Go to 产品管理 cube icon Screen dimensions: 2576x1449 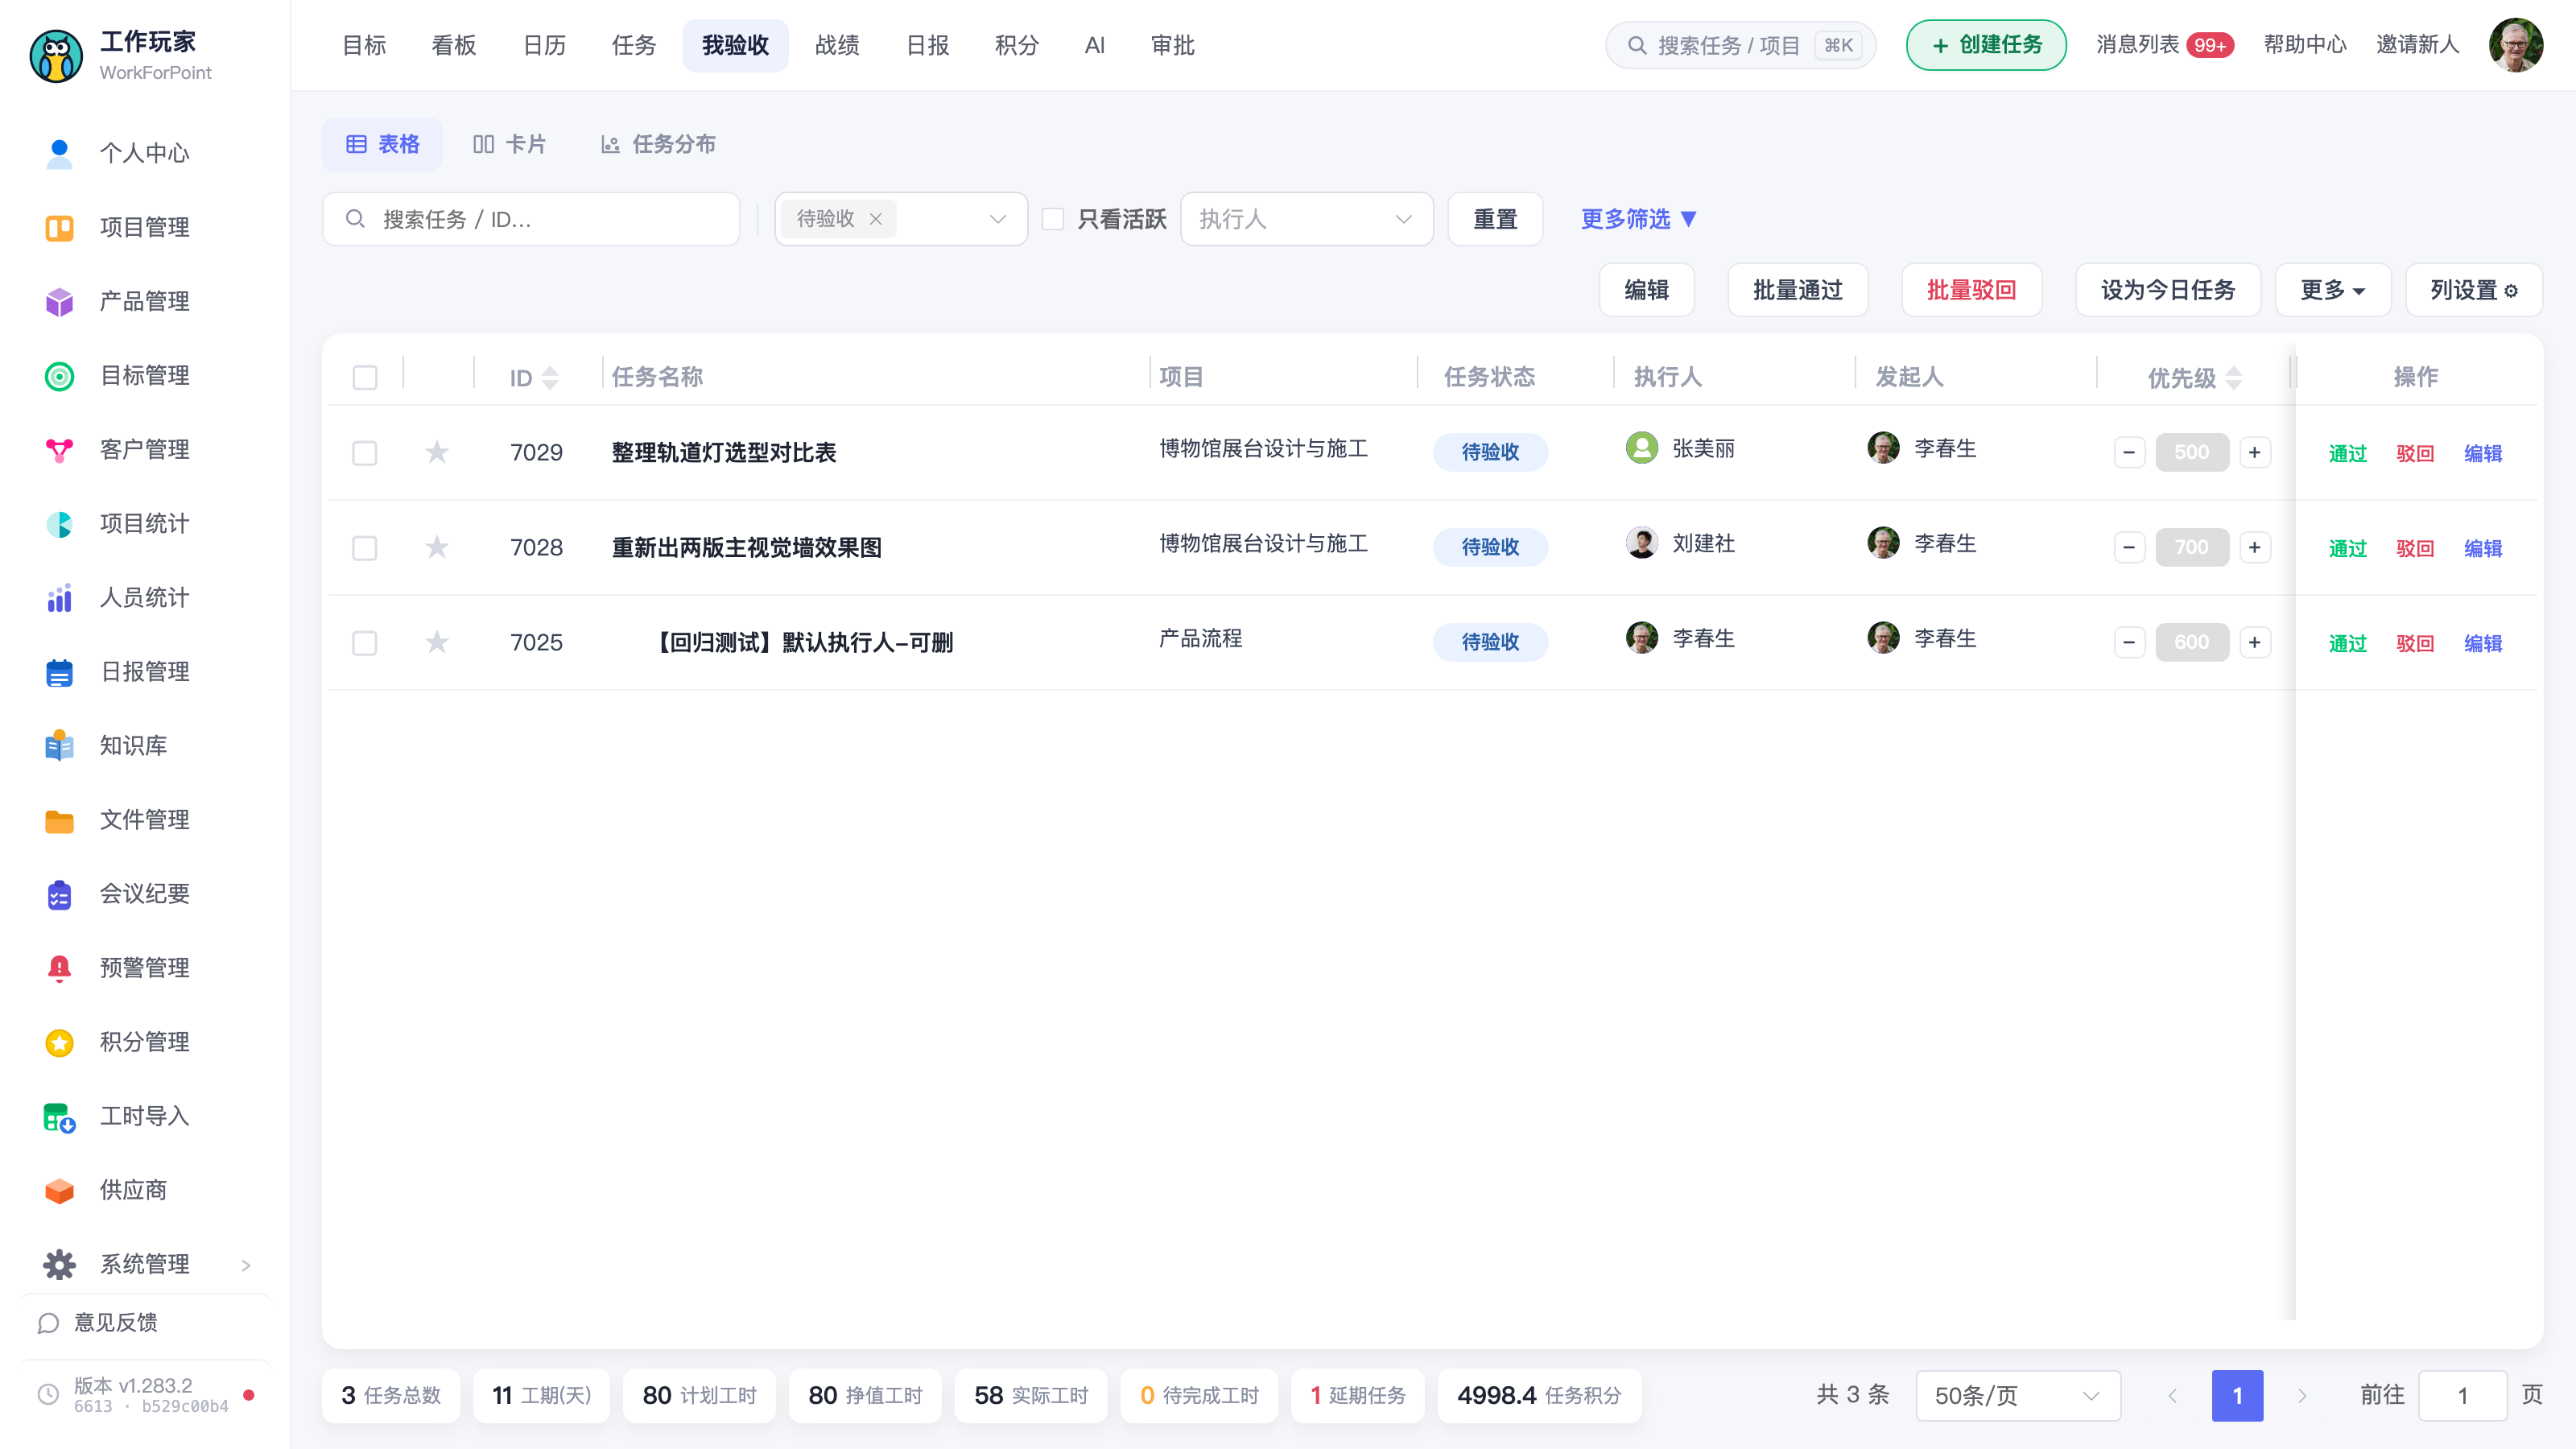point(59,301)
